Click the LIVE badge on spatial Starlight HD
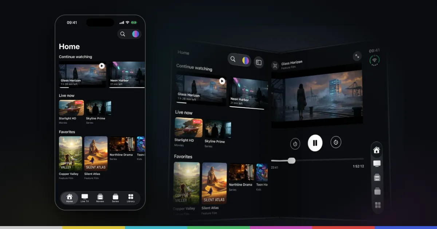Viewport: 437px width, 229px height. (x=197, y=122)
